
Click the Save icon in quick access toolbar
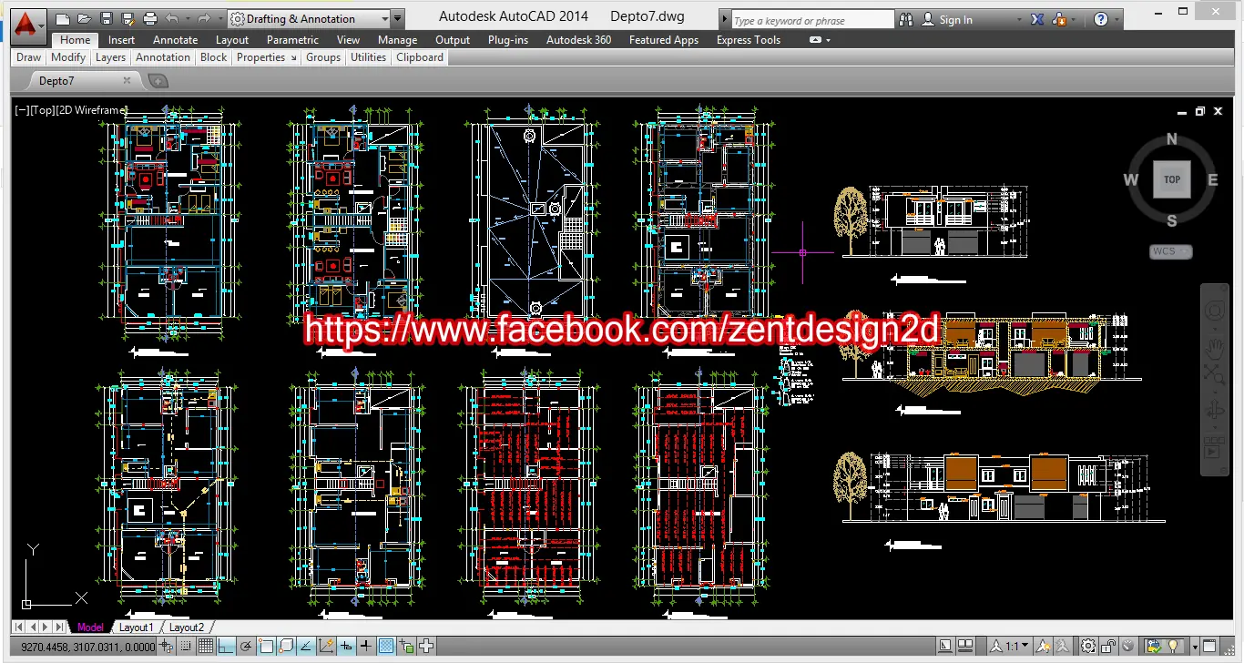click(x=107, y=18)
